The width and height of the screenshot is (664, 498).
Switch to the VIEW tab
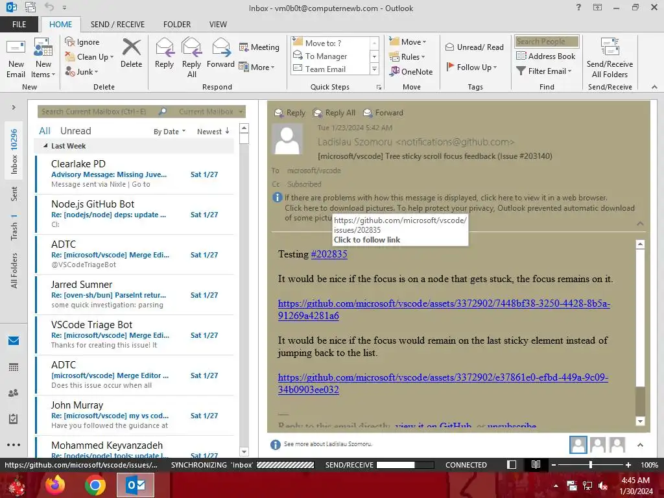[x=218, y=24]
